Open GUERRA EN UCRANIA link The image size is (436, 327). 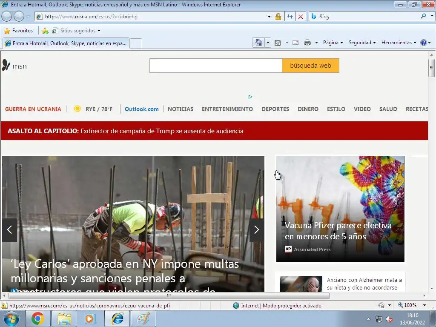point(33,109)
